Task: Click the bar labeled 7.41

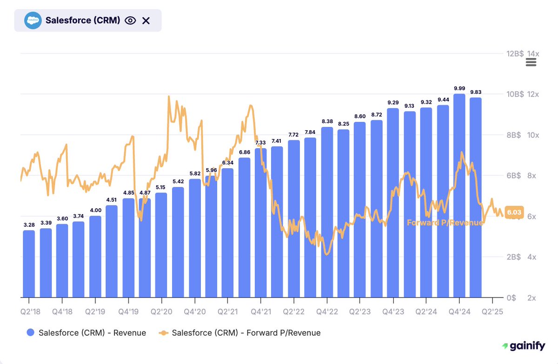Action: point(277,222)
